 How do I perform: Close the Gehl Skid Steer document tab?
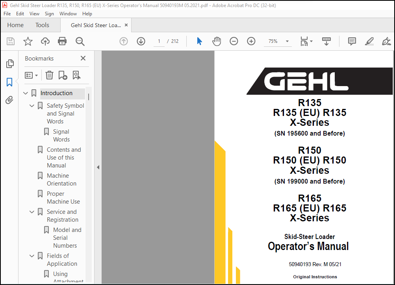(x=126, y=25)
